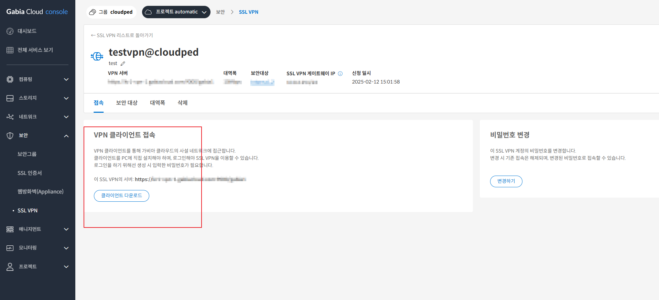Image resolution: width=659 pixels, height=300 pixels.
Task: Click the Computing chip icon
Action: (10, 79)
